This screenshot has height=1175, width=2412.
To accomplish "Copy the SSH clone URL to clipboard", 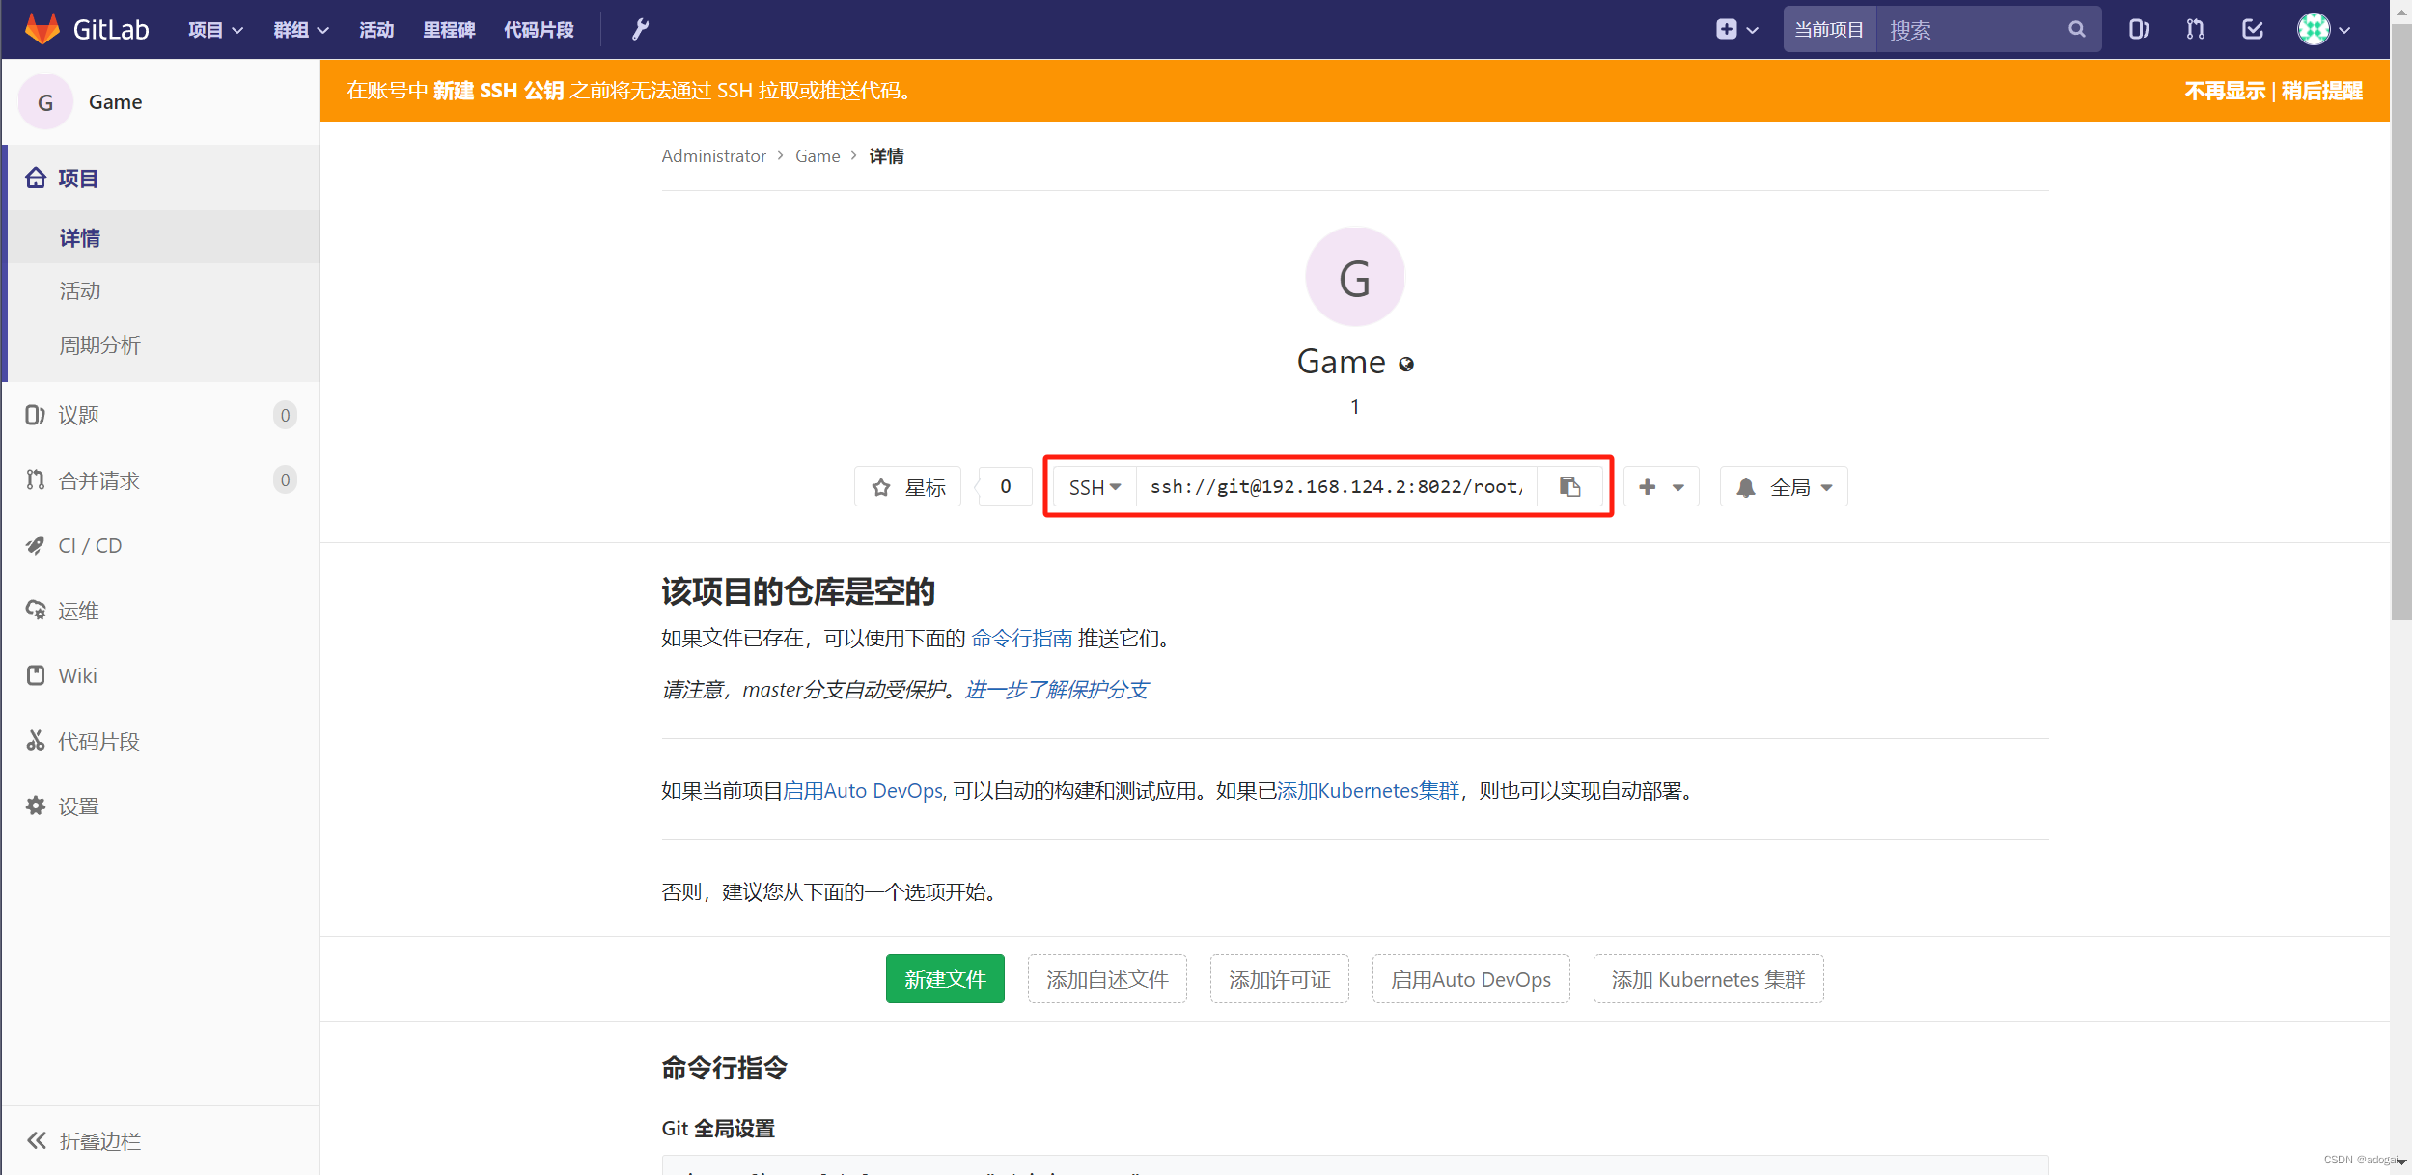I will click(x=1569, y=487).
